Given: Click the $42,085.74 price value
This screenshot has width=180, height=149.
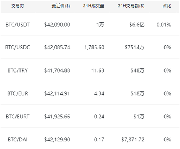Looking at the screenshot, I should [x=57, y=47].
